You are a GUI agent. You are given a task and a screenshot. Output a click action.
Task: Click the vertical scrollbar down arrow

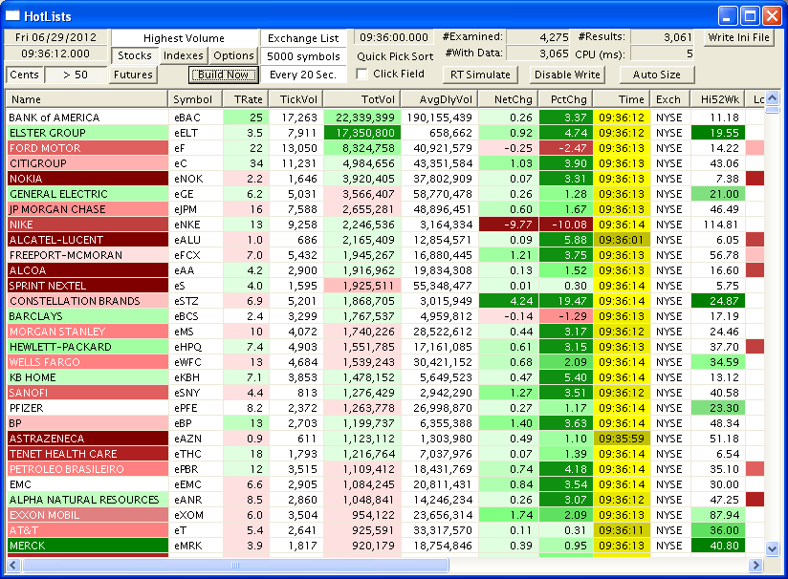coord(773,548)
